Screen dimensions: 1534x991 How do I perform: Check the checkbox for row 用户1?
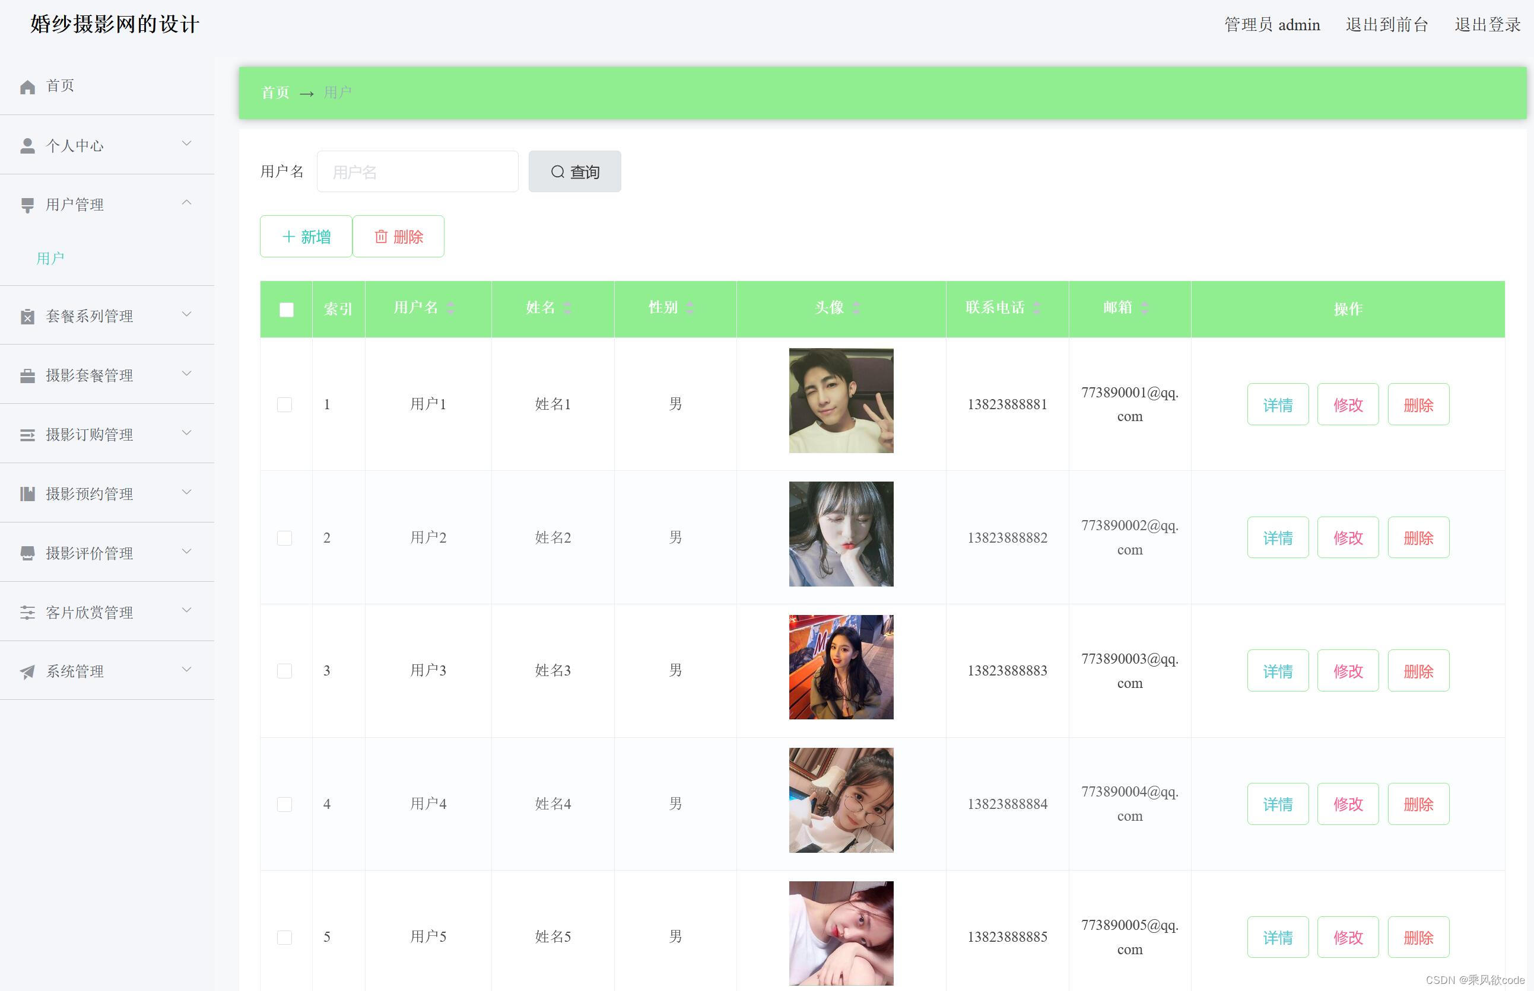point(284,405)
